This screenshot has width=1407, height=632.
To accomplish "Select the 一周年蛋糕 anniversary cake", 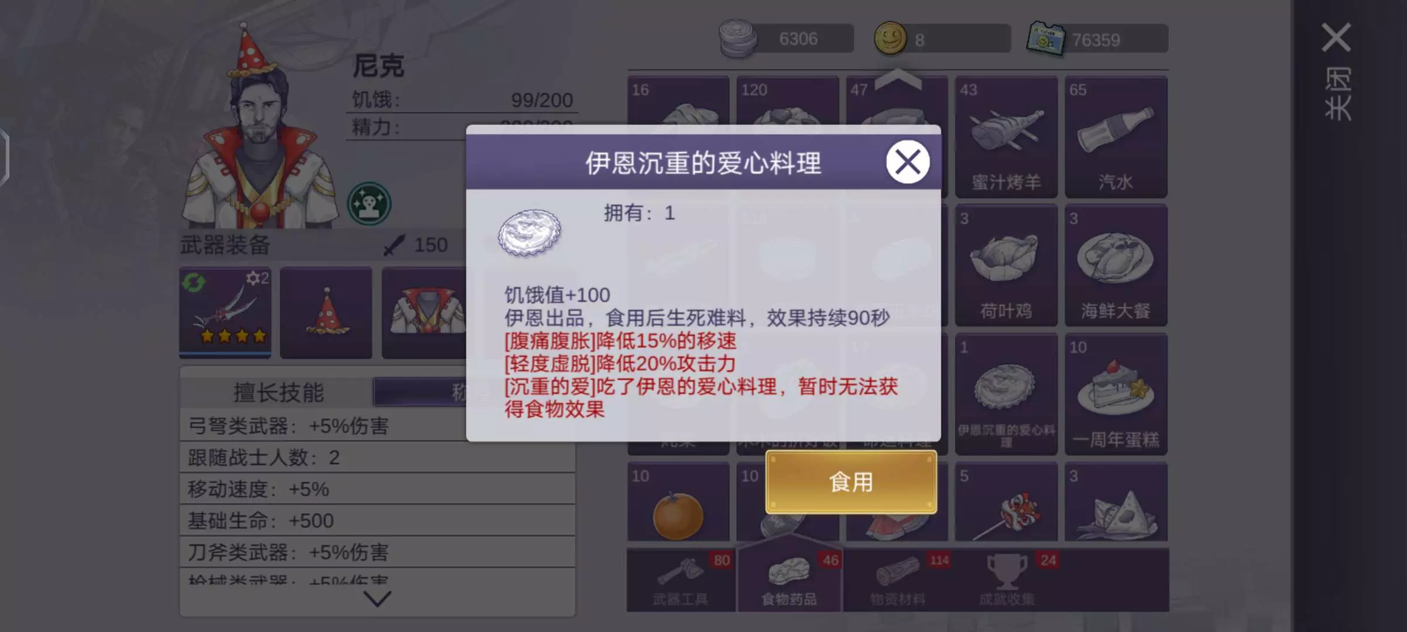I will 1116,394.
